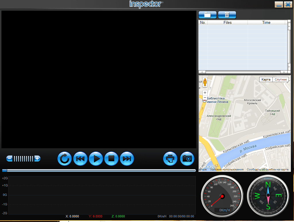Minimize the Inspector window
Screen dimensions: 294x222
pyautogui.click(x=279, y=4)
